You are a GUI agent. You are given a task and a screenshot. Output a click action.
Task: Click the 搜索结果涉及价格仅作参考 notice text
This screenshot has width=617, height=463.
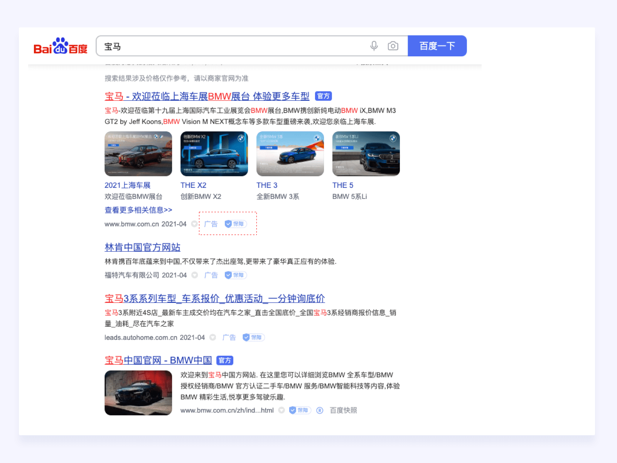coord(177,78)
